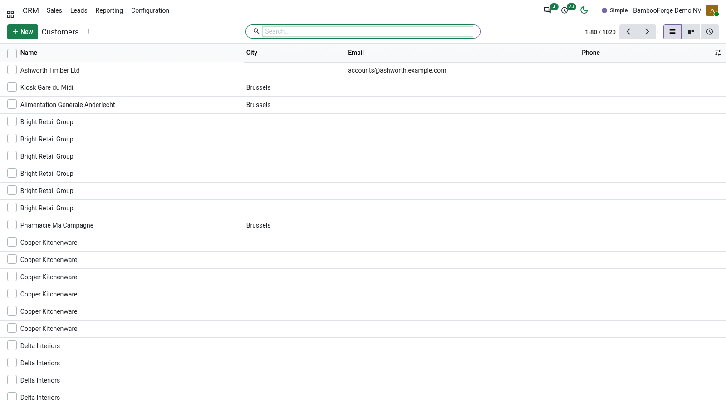Select Alimentation Générale Anderlecht checkbox
726x408 pixels.
pyautogui.click(x=12, y=104)
